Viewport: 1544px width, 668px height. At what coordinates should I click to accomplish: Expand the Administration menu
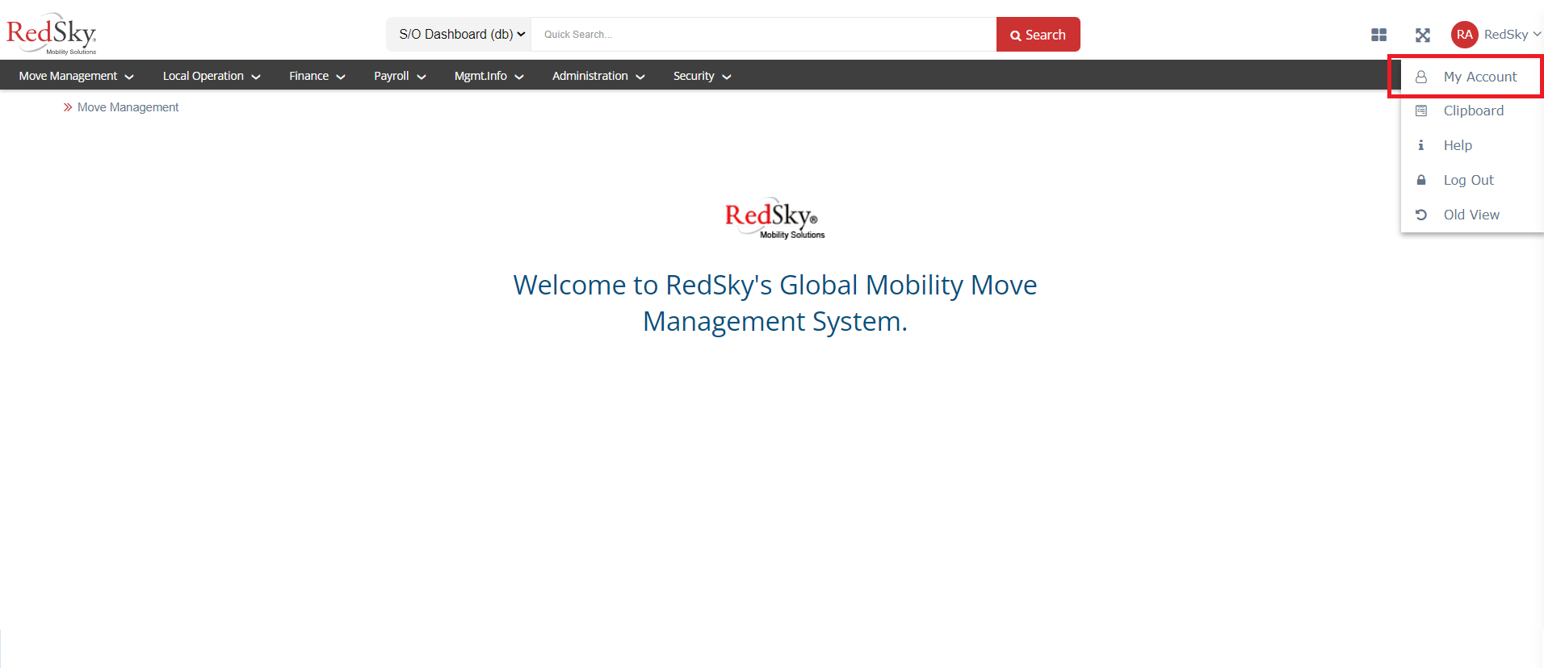tap(598, 76)
